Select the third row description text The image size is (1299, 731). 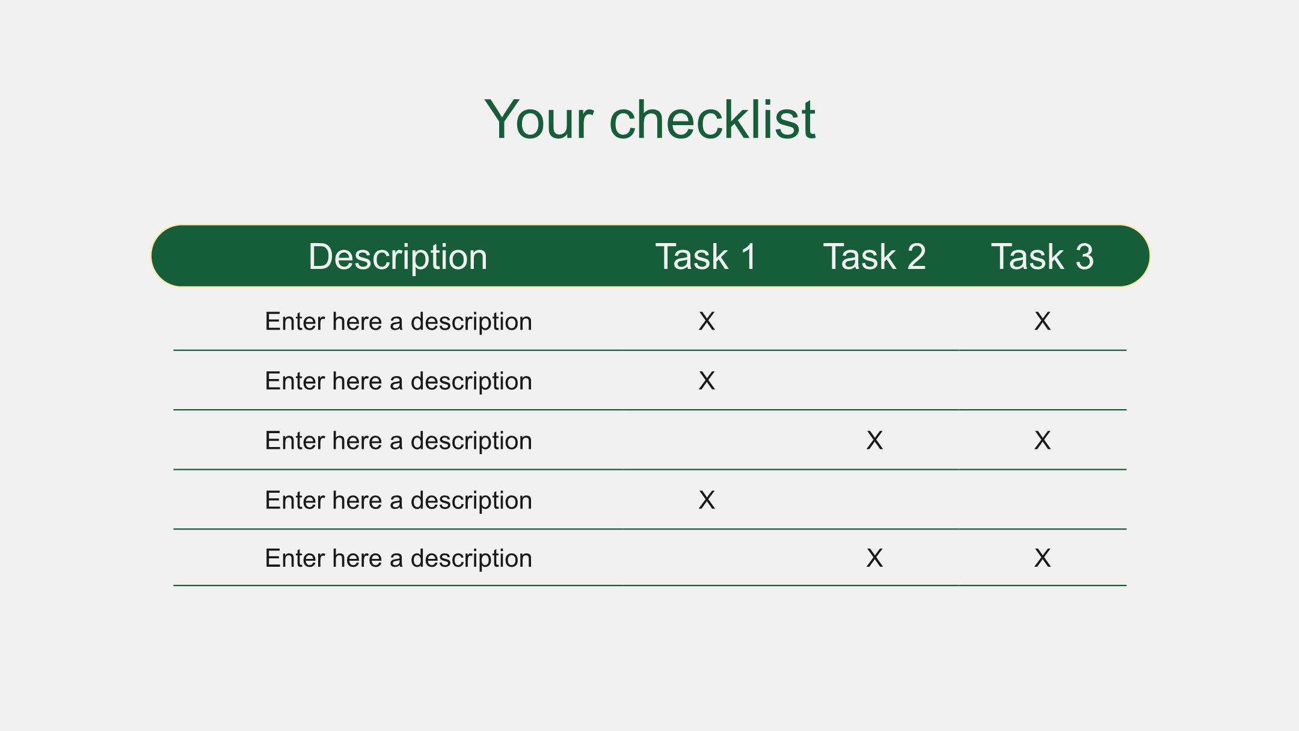tap(398, 440)
